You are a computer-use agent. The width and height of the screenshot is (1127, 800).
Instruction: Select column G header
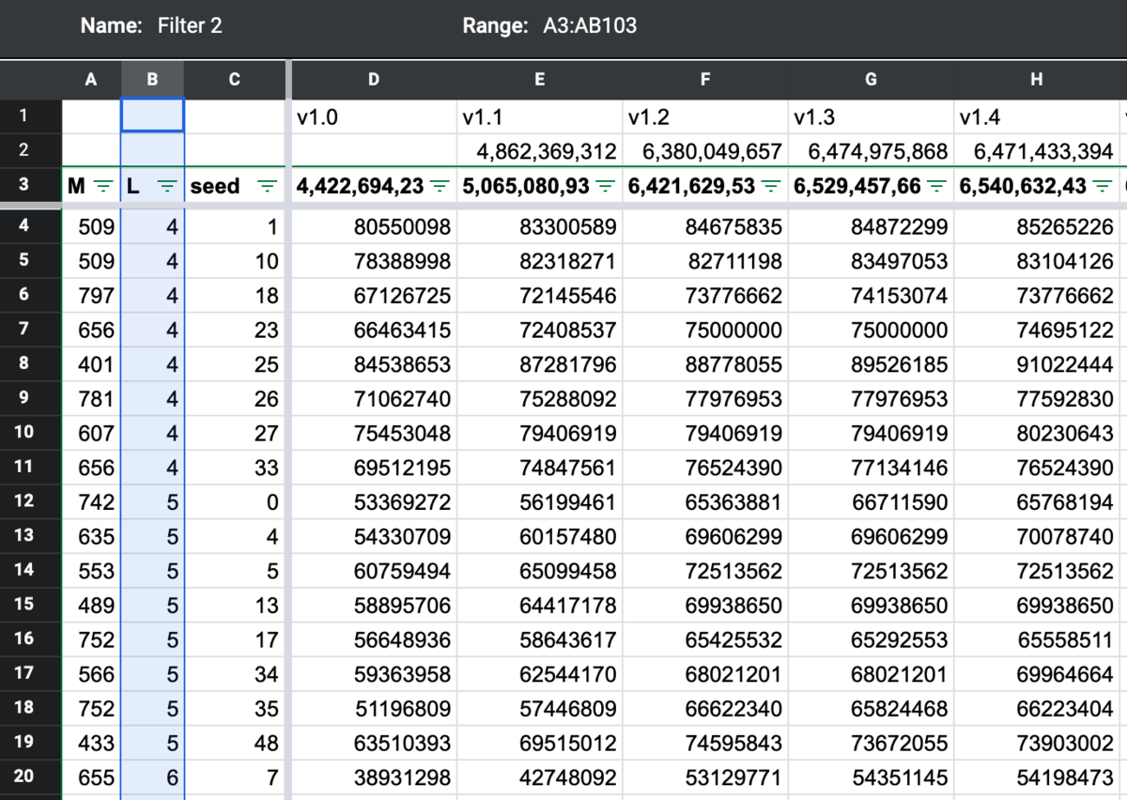[871, 80]
